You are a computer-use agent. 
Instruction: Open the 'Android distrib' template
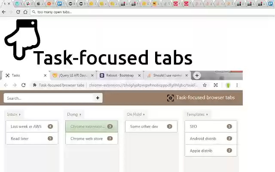point(211,138)
